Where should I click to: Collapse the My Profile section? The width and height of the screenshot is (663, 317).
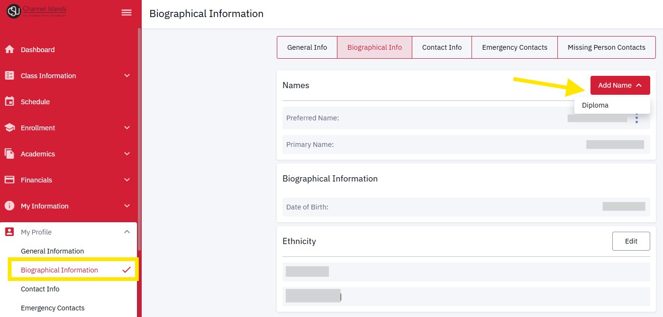coord(127,232)
